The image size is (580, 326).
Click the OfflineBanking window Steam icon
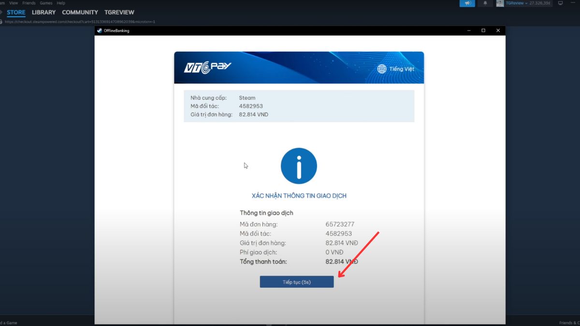click(x=100, y=31)
